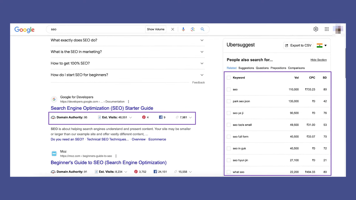The height and width of the screenshot is (200, 356).
Task: Click the magnifier search icon
Action: [202, 29]
